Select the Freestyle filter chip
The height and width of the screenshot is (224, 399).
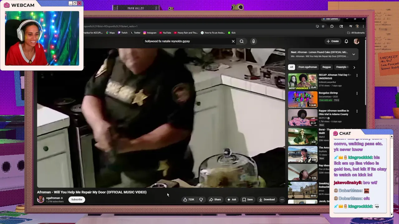342,67
